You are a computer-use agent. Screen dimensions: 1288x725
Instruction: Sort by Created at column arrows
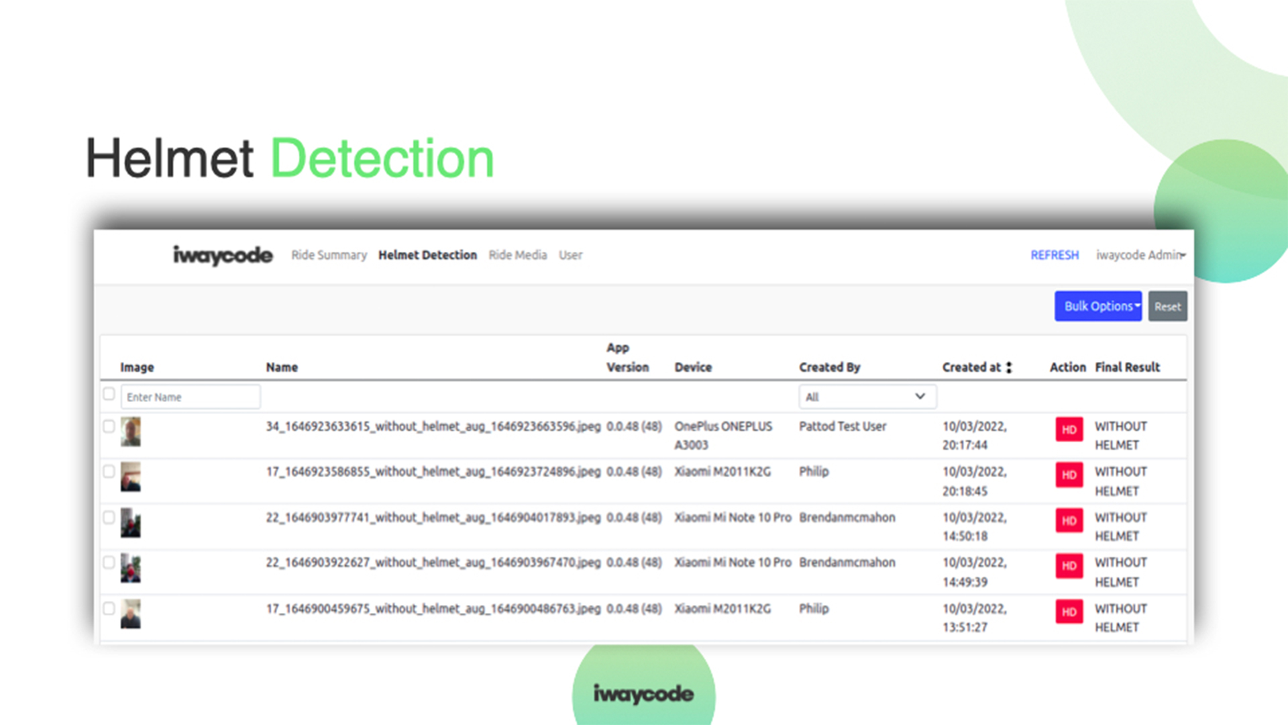[1008, 367]
